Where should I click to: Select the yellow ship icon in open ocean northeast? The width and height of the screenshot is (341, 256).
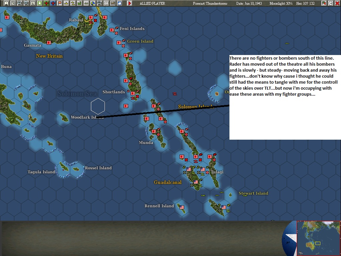pos(287,43)
